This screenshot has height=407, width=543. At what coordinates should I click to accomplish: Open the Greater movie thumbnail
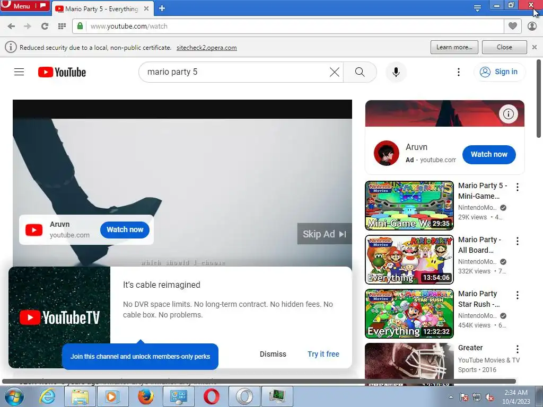click(x=409, y=364)
